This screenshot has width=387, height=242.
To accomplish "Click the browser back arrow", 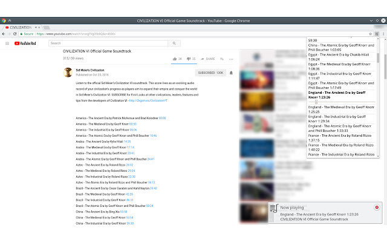I will (4, 34).
